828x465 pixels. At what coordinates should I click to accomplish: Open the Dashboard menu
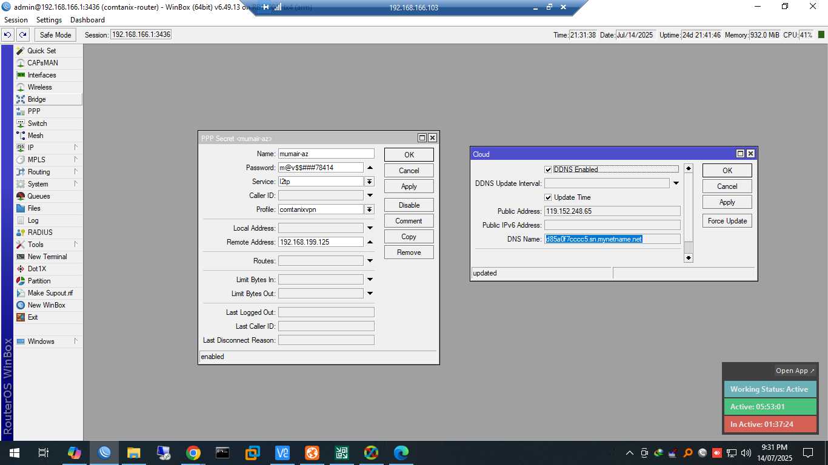click(87, 20)
